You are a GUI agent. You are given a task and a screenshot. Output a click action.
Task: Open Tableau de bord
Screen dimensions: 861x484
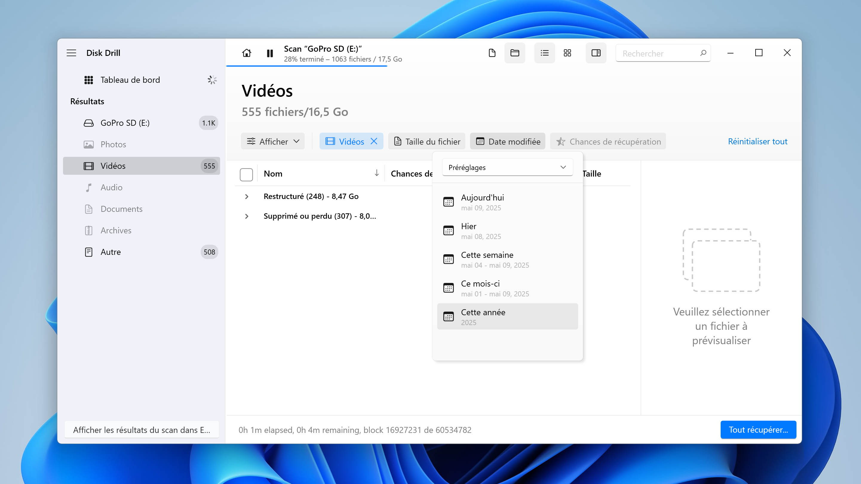click(142, 79)
